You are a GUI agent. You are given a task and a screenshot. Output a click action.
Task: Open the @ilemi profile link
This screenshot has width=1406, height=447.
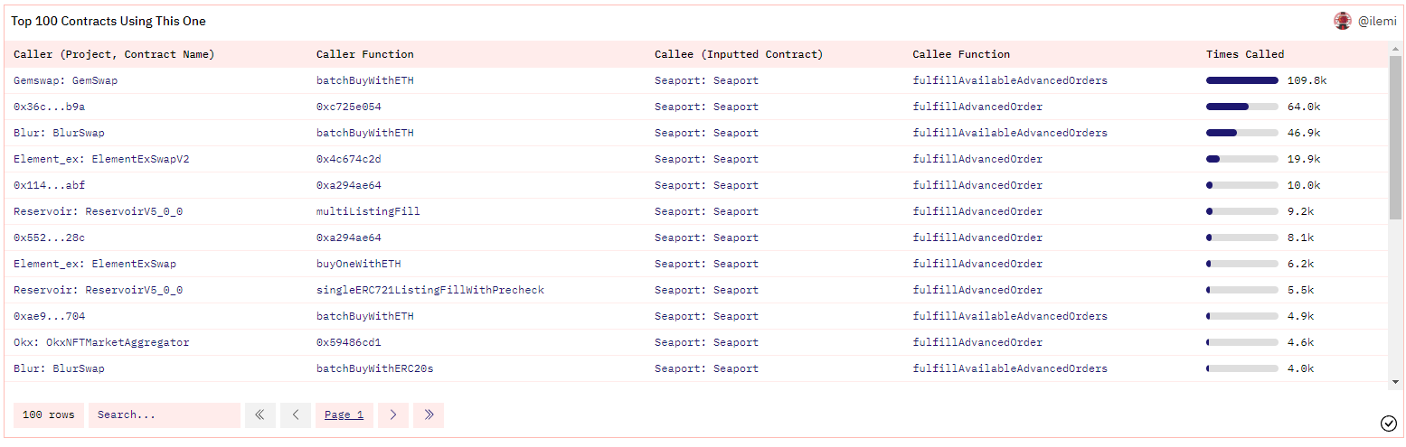[x=1377, y=21]
